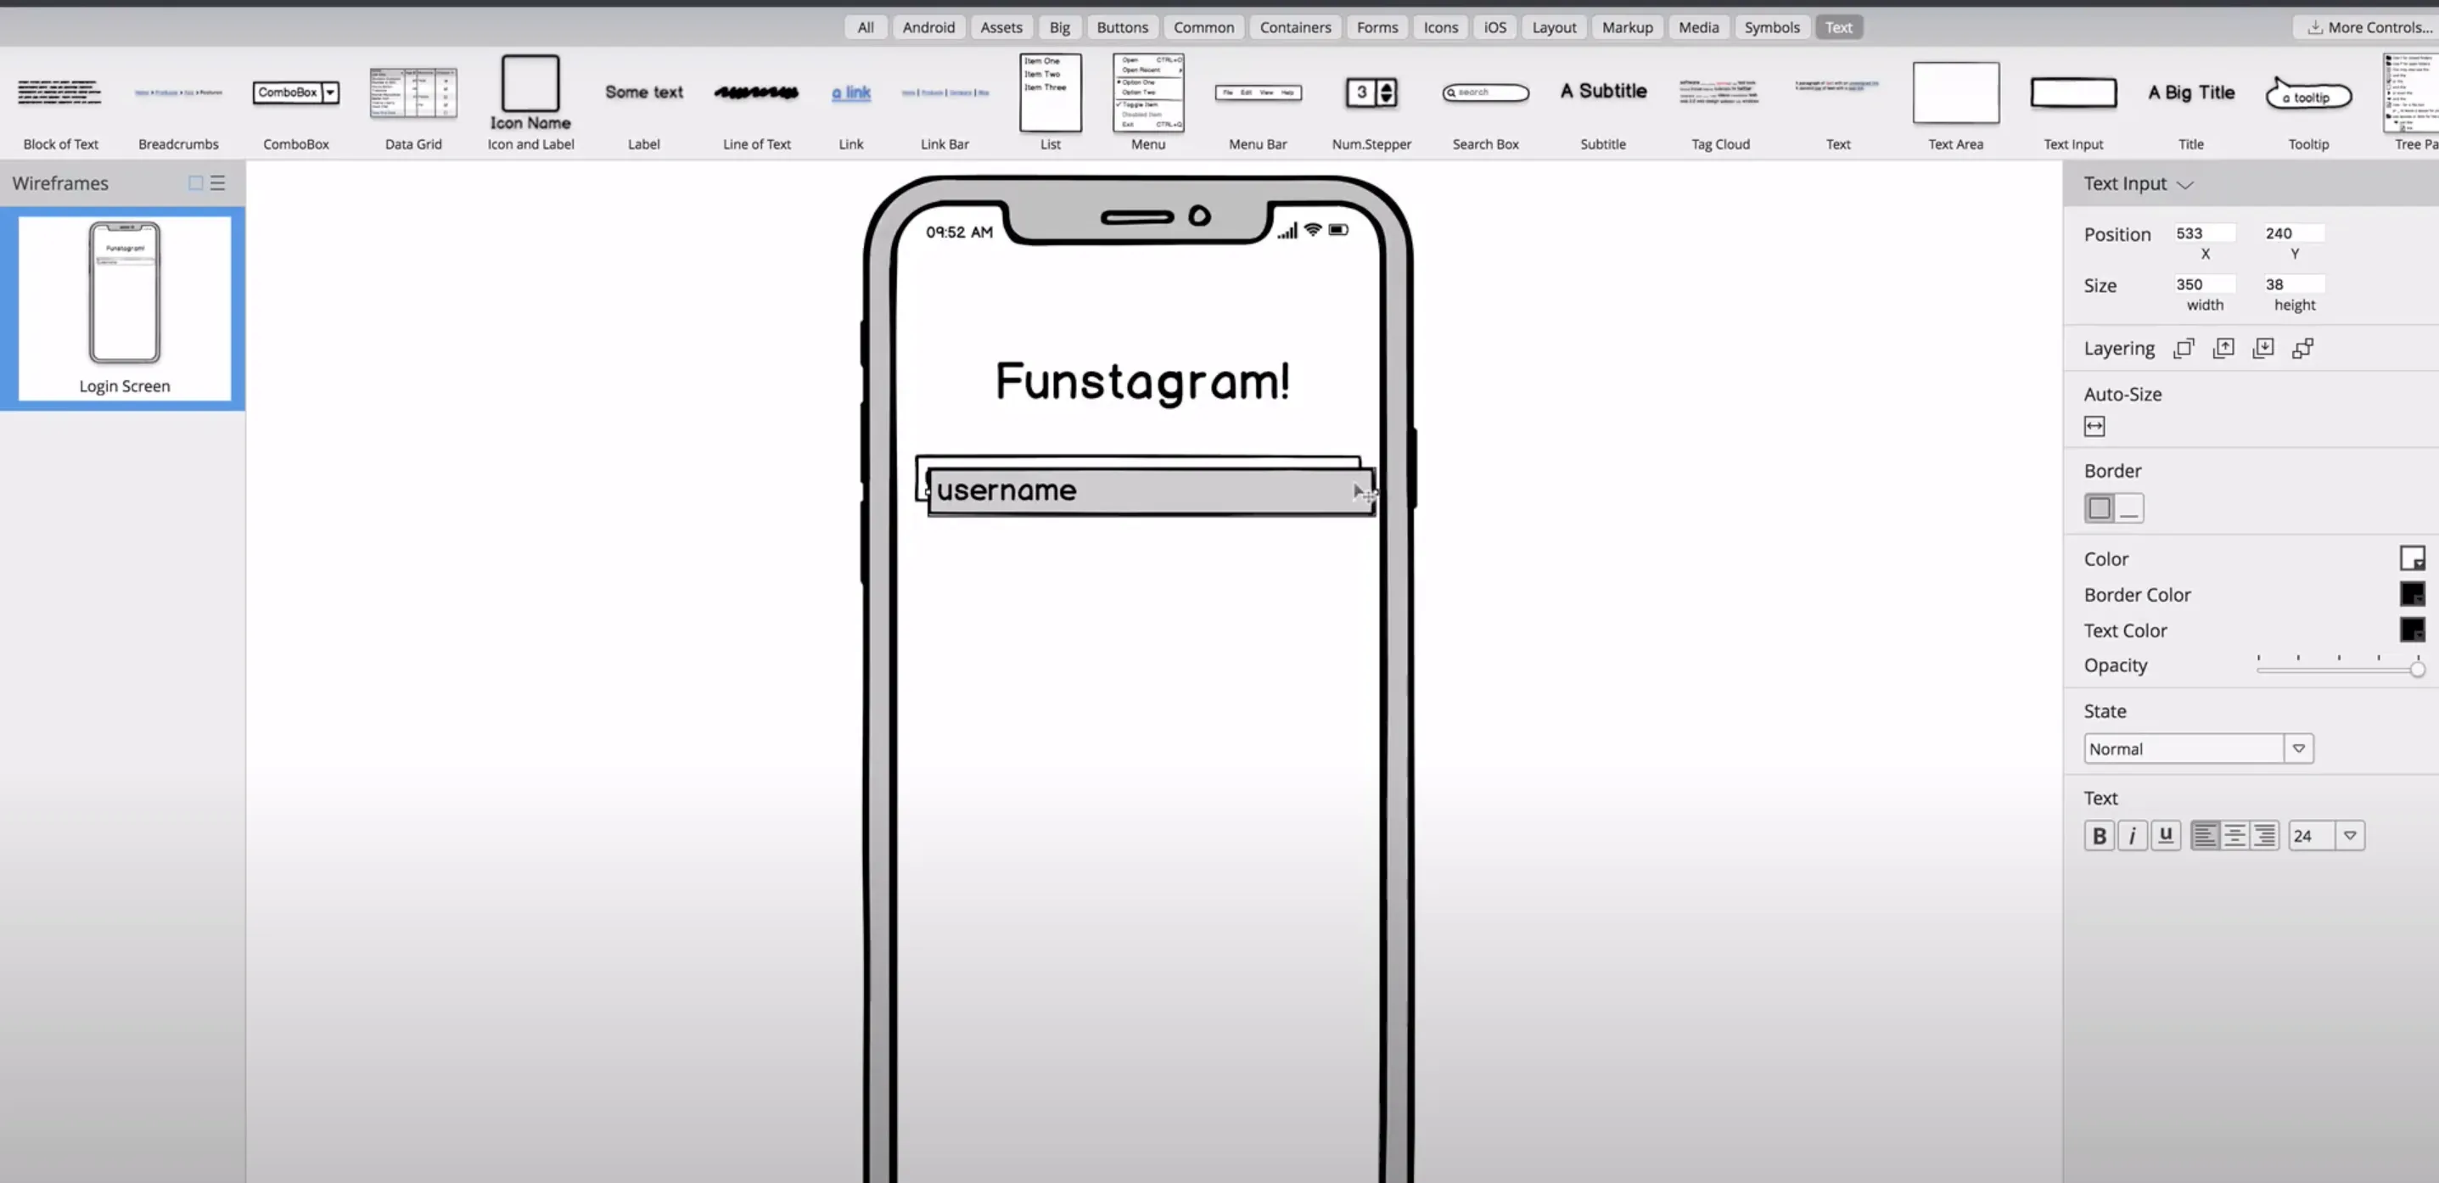Choose the Tag Cloud control
Image resolution: width=2439 pixels, height=1183 pixels.
1720,103
